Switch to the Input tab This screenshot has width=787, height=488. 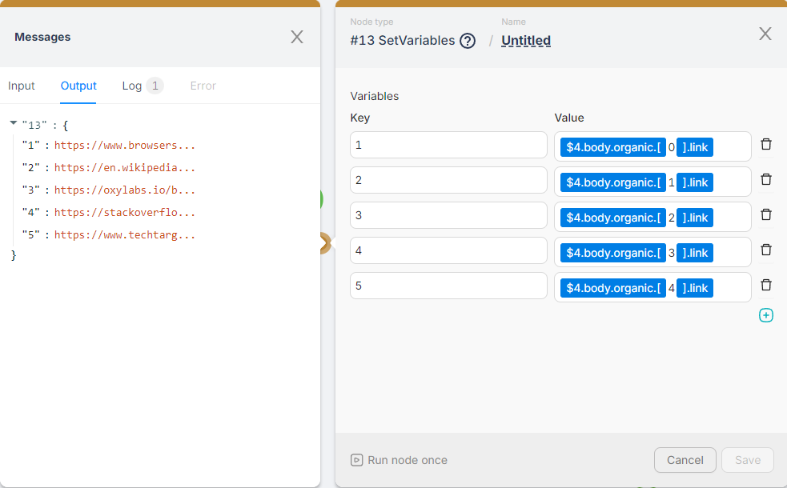pos(22,86)
